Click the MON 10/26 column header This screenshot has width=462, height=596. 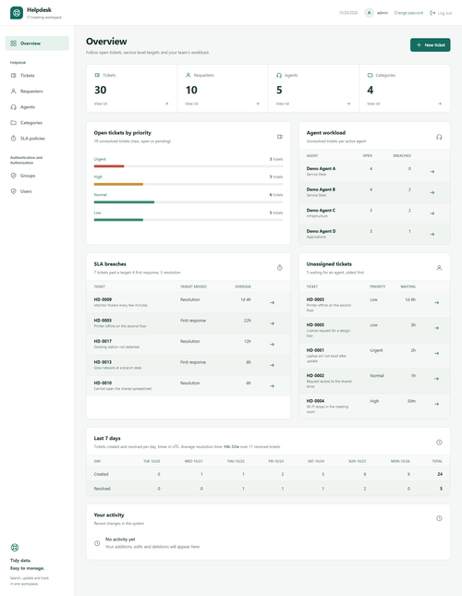(400, 461)
